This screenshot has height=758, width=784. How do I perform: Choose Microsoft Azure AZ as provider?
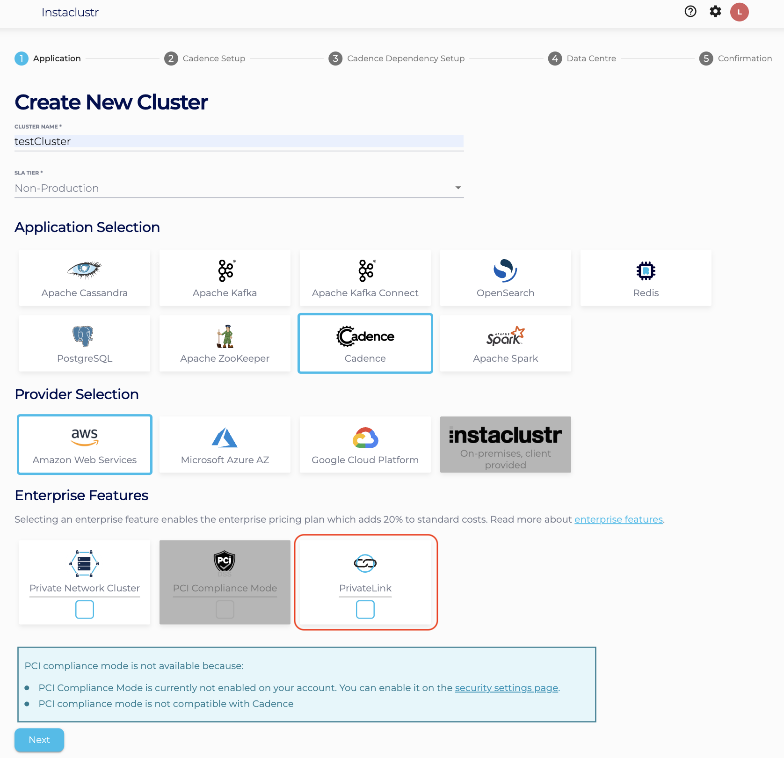point(225,445)
